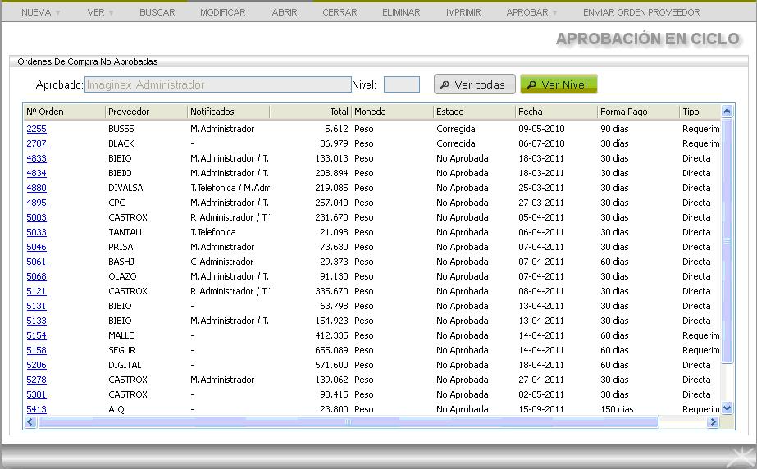Viewport: 757px width, 469px height.
Task: Select the DIGITAL provider cell
Action: (x=125, y=365)
